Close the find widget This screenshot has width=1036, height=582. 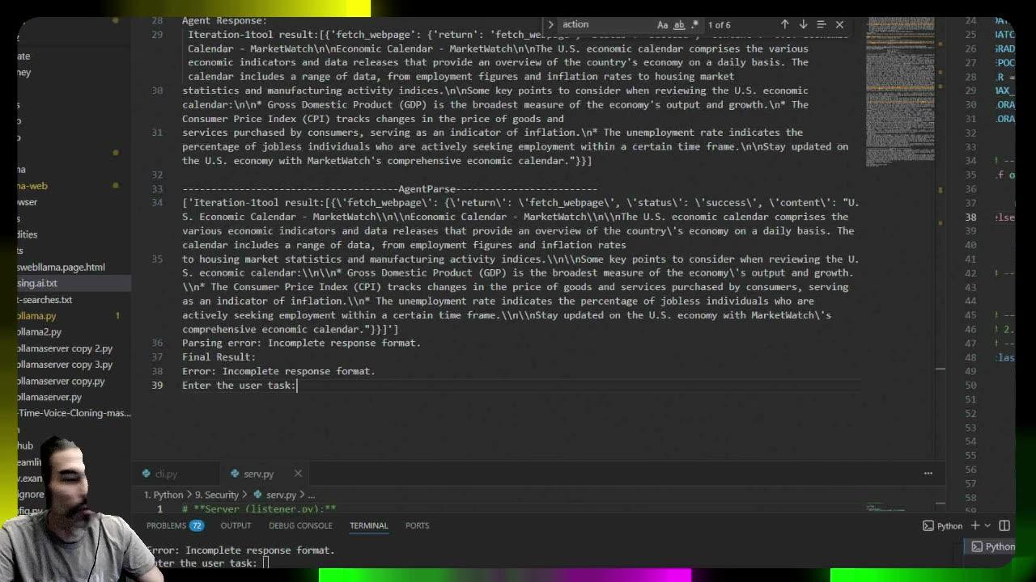coord(839,25)
